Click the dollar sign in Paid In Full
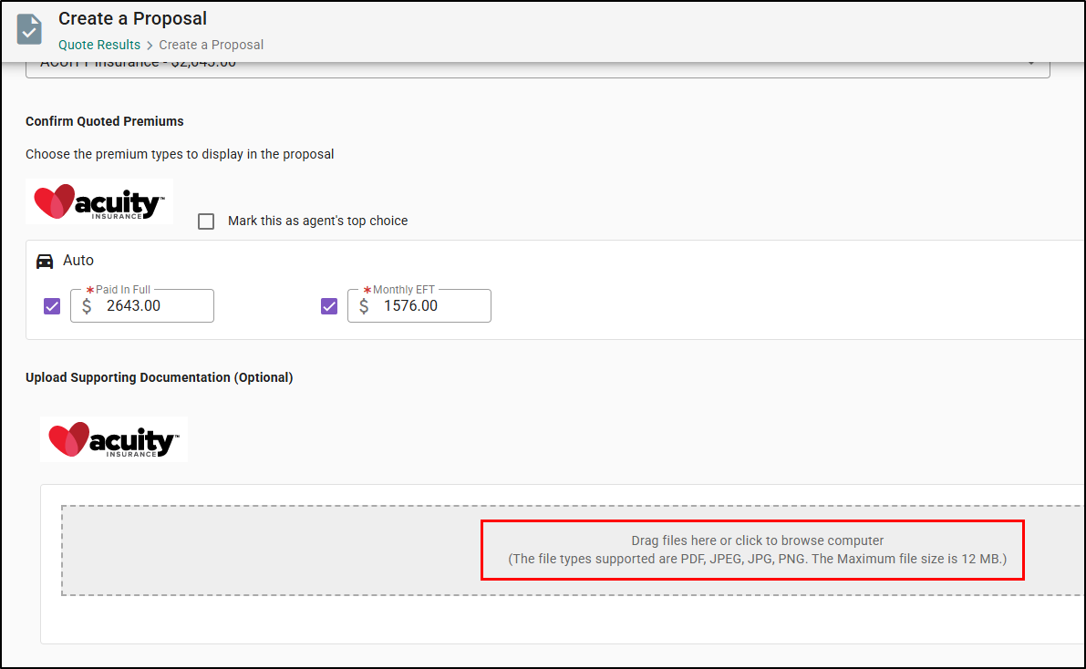This screenshot has height=669, width=1086. pos(87,306)
